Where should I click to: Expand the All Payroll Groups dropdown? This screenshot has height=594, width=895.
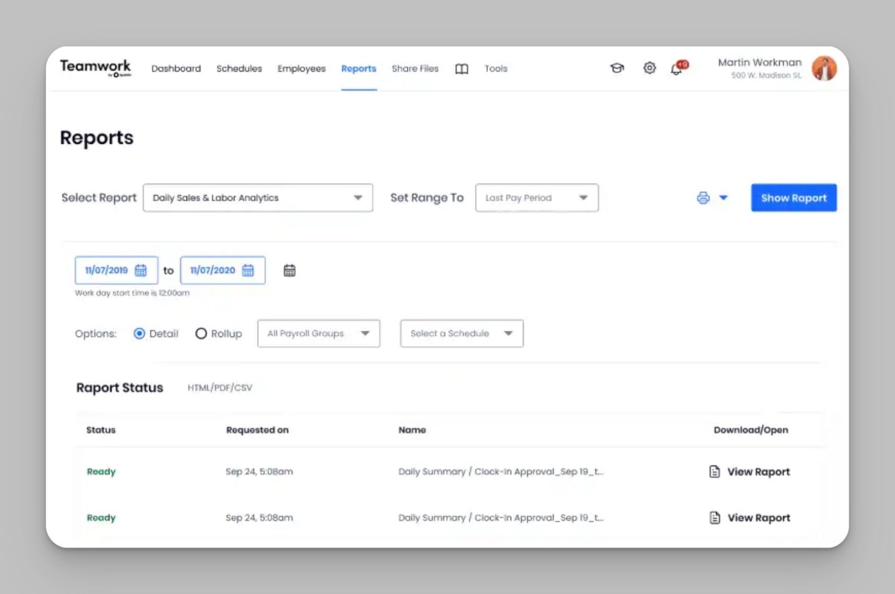(x=318, y=334)
